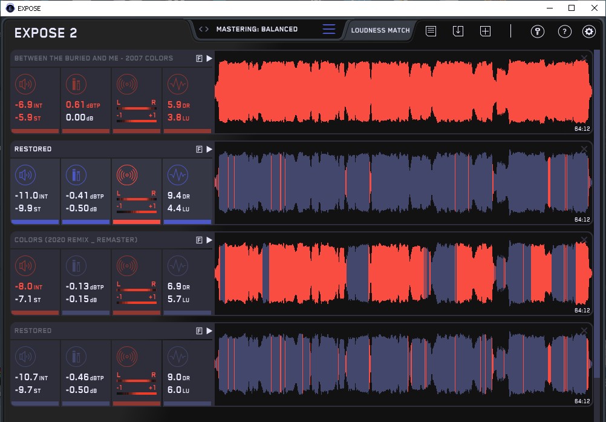Click peaks meter icon on last Restored track

[x=76, y=357]
